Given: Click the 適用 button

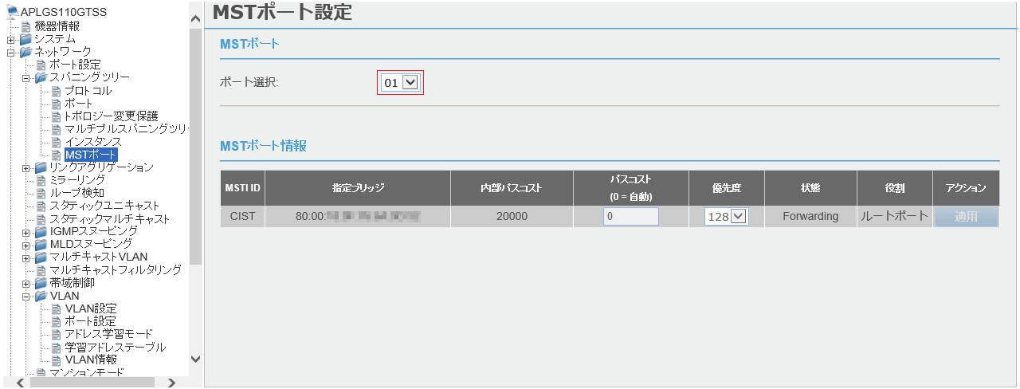Looking at the screenshot, I should coord(966,216).
